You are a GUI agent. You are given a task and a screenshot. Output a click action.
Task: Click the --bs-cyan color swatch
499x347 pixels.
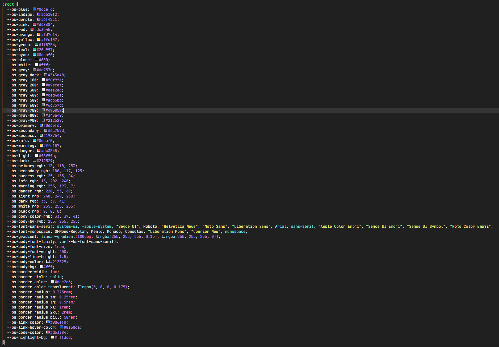coord(34,55)
